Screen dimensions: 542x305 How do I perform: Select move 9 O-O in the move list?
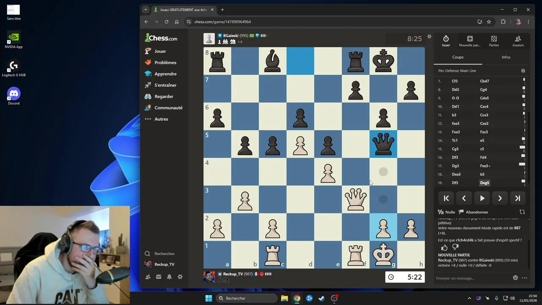tap(455, 98)
